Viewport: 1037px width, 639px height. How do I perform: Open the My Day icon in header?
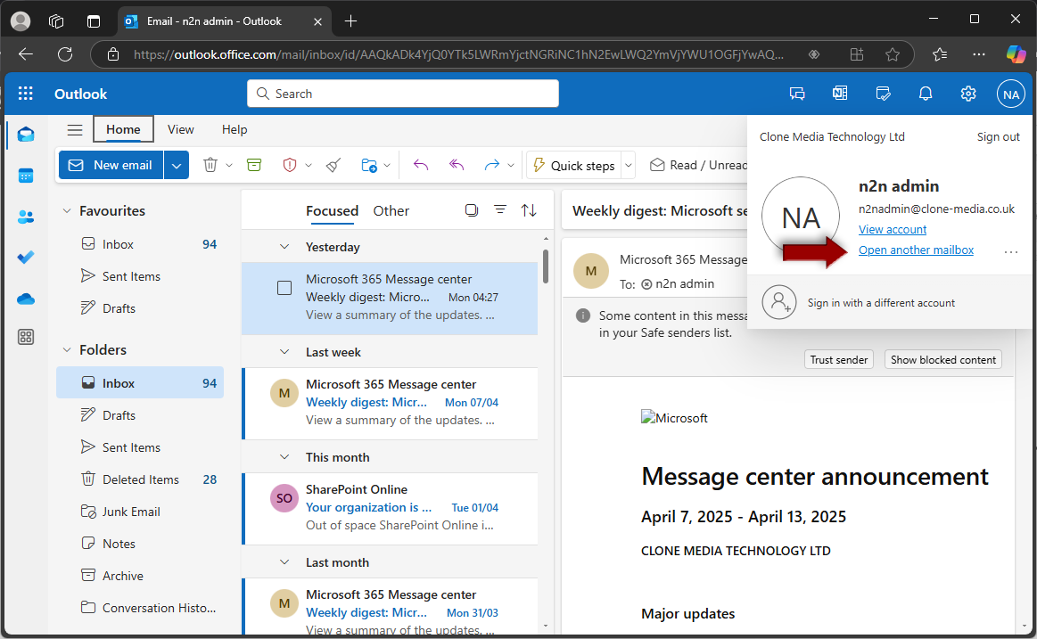(883, 94)
